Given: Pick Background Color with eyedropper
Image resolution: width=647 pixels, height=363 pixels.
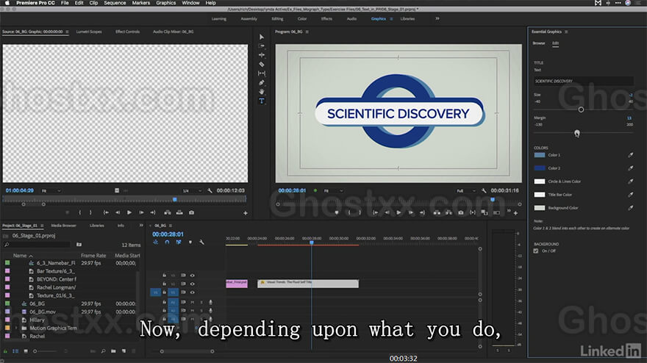Looking at the screenshot, I should pos(631,208).
